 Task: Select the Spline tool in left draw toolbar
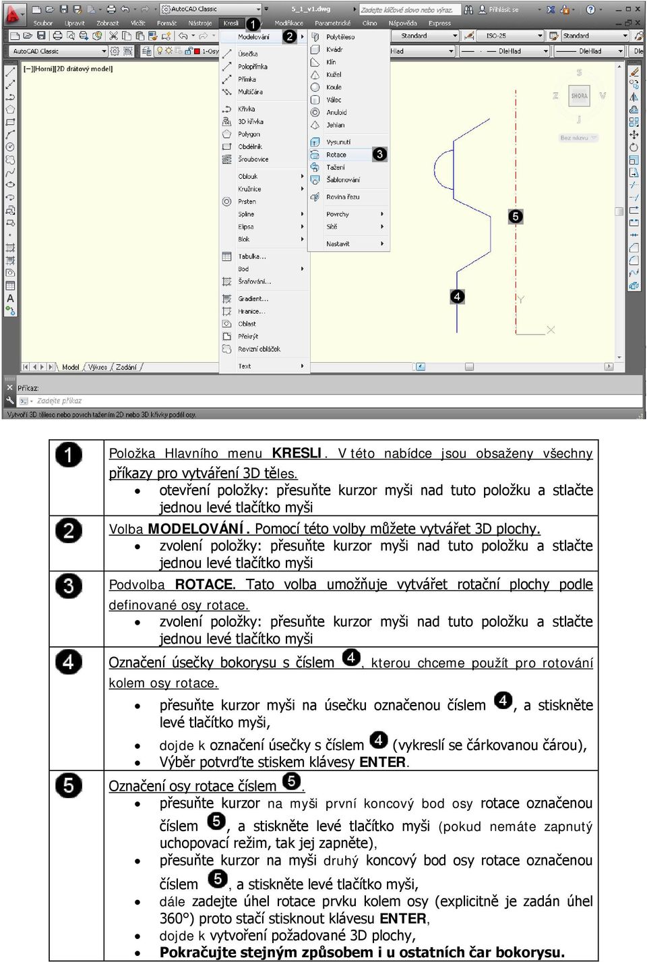click(10, 172)
